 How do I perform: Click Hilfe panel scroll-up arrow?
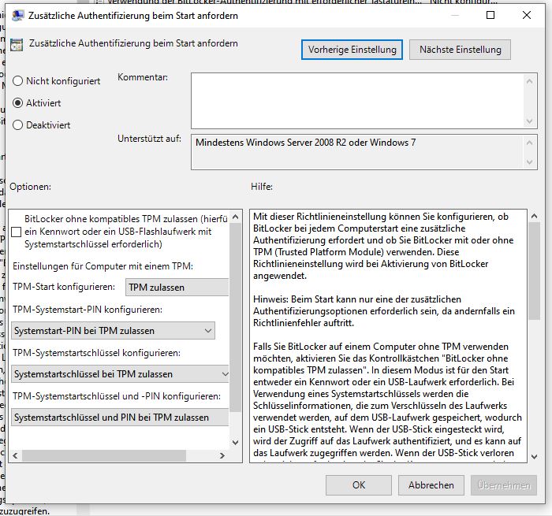point(534,216)
